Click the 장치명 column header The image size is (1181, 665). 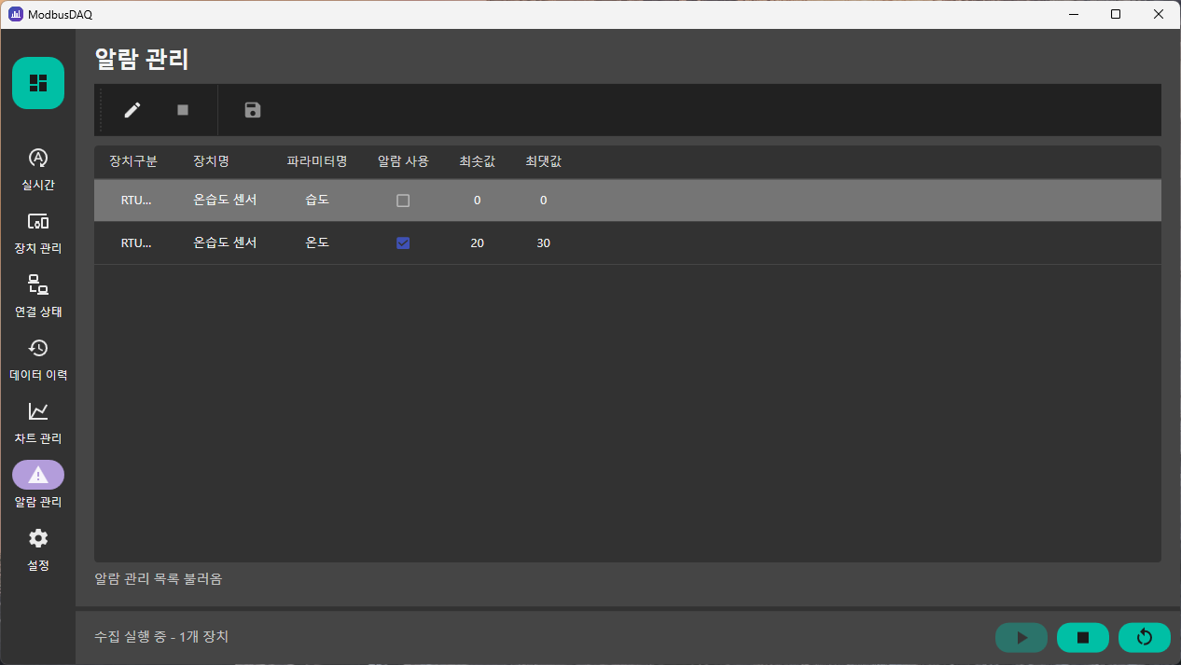pos(211,161)
